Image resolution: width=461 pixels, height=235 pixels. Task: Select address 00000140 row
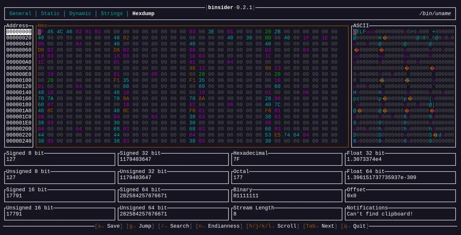pyautogui.click(x=19, y=92)
